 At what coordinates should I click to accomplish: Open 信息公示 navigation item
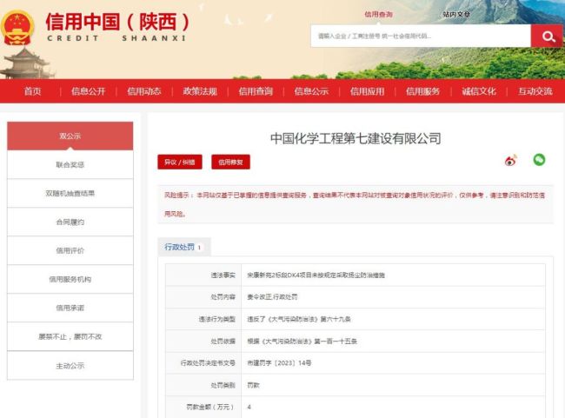(311, 91)
